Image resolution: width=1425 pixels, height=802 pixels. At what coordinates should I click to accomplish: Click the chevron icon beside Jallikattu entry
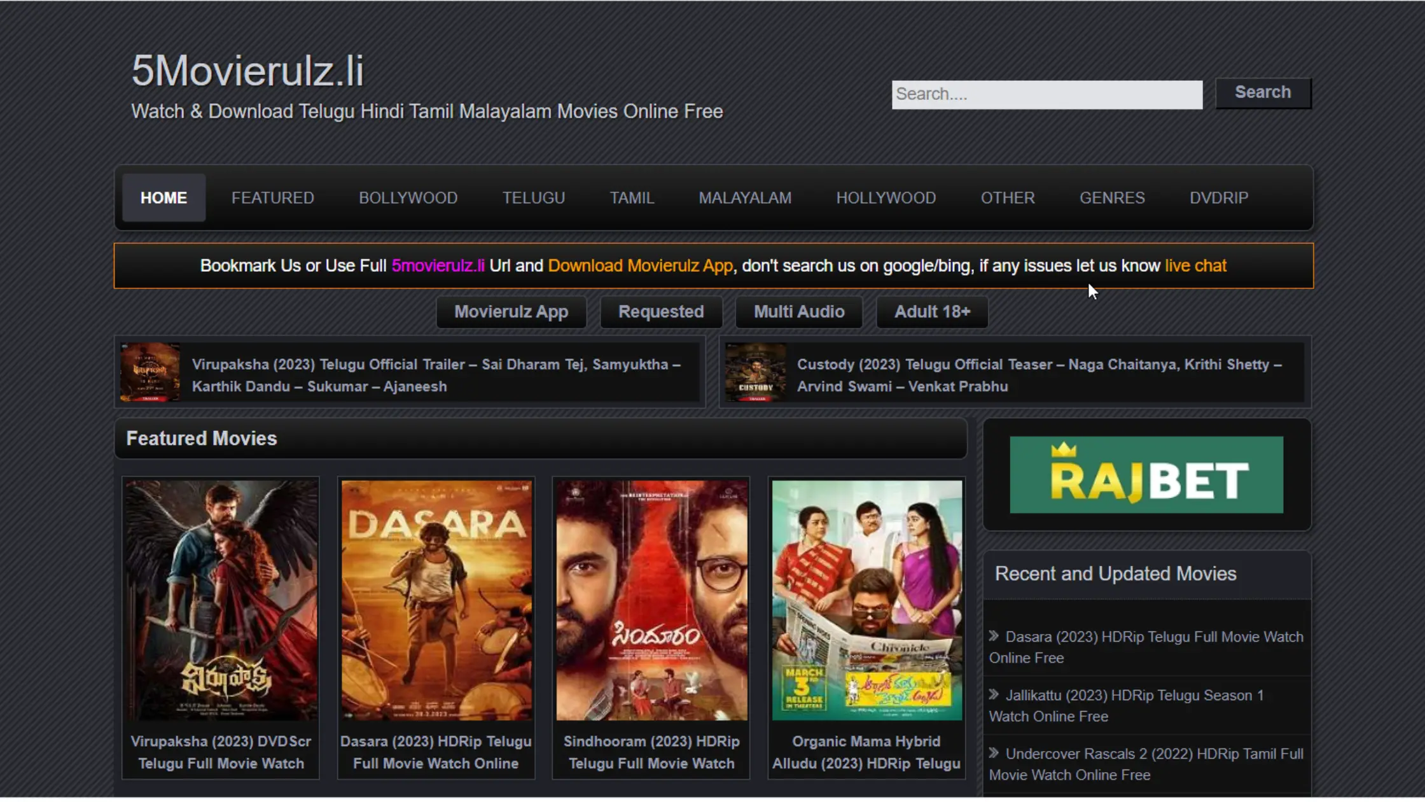(x=994, y=694)
